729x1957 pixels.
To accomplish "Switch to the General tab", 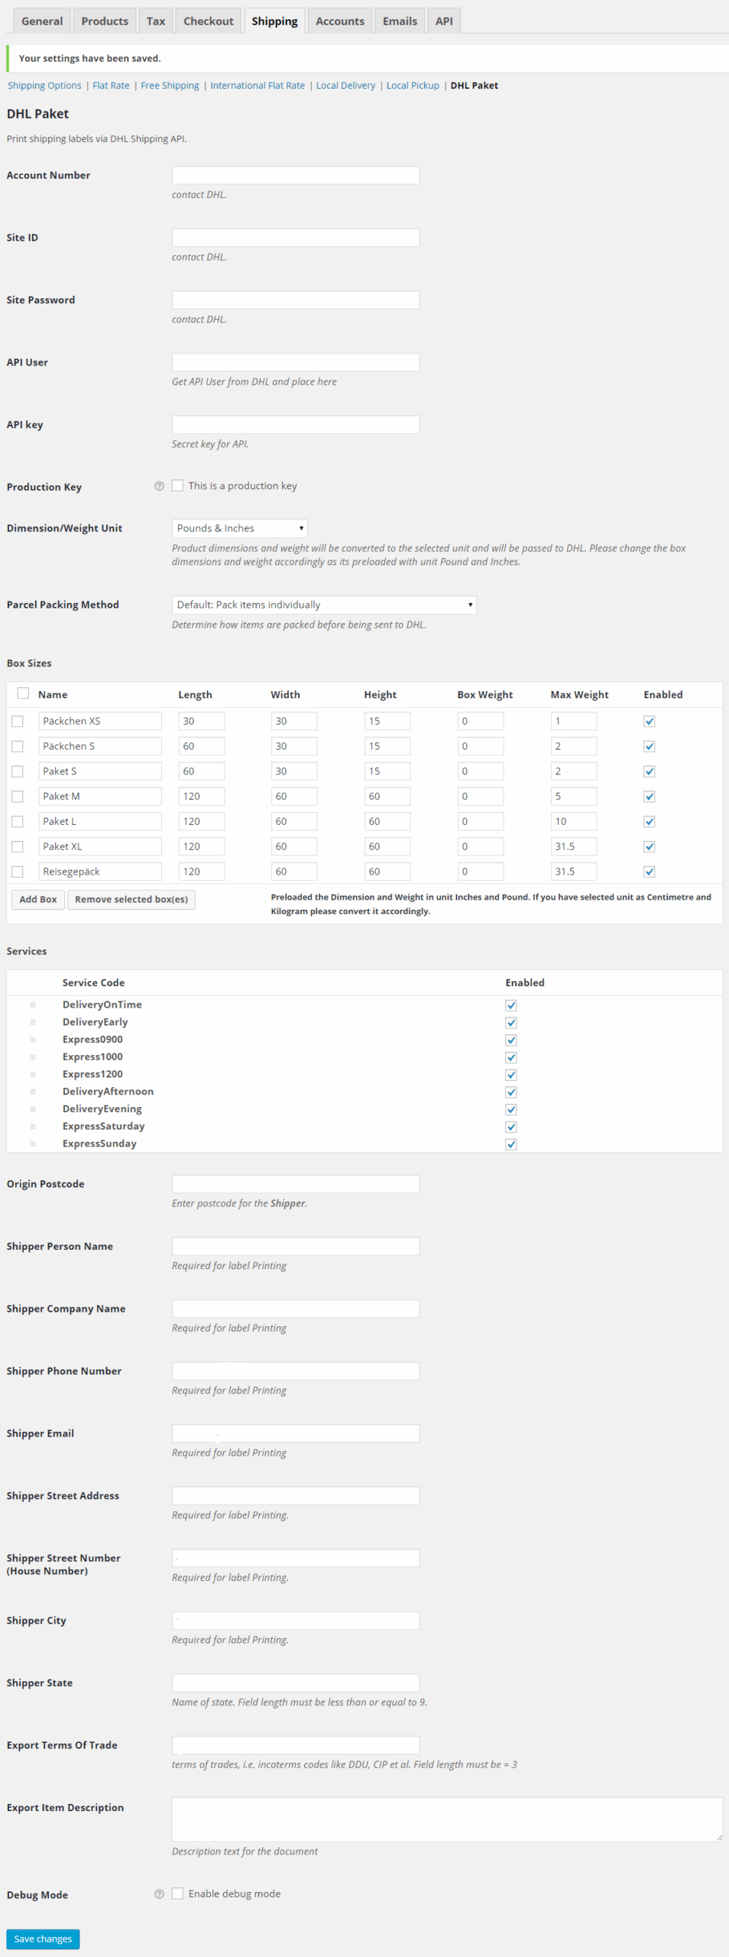I will click(x=42, y=21).
